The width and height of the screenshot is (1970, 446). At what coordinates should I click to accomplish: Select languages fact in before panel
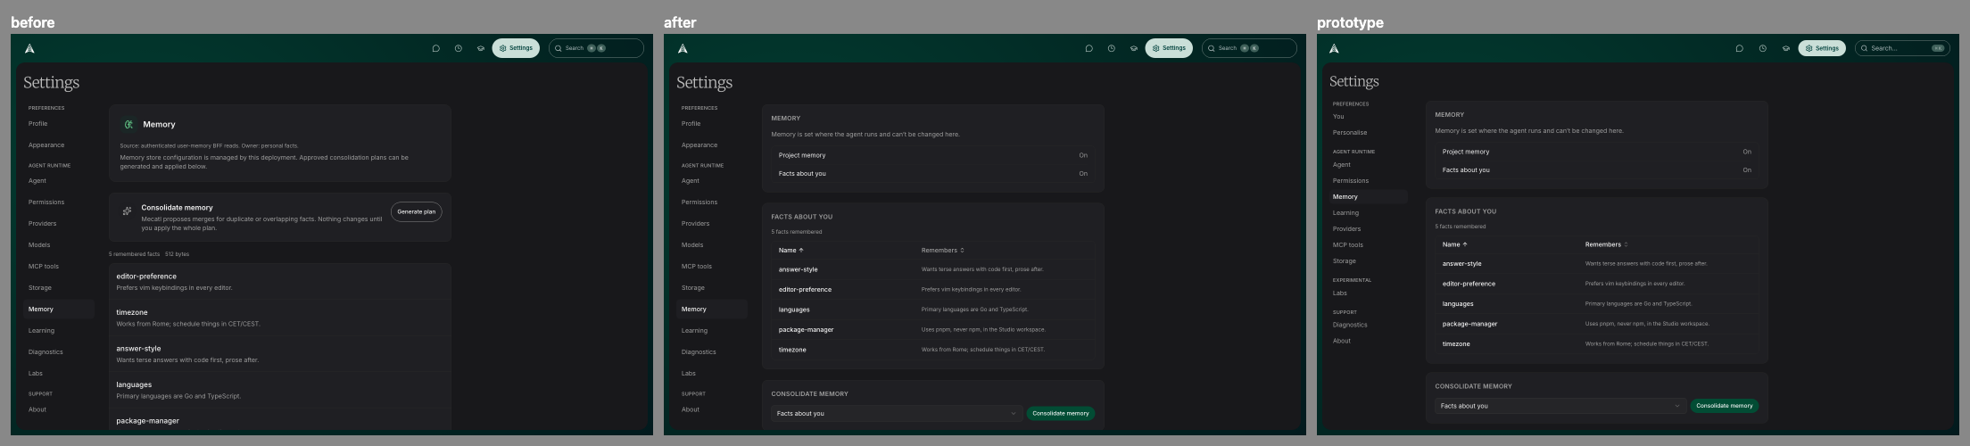[x=280, y=391]
